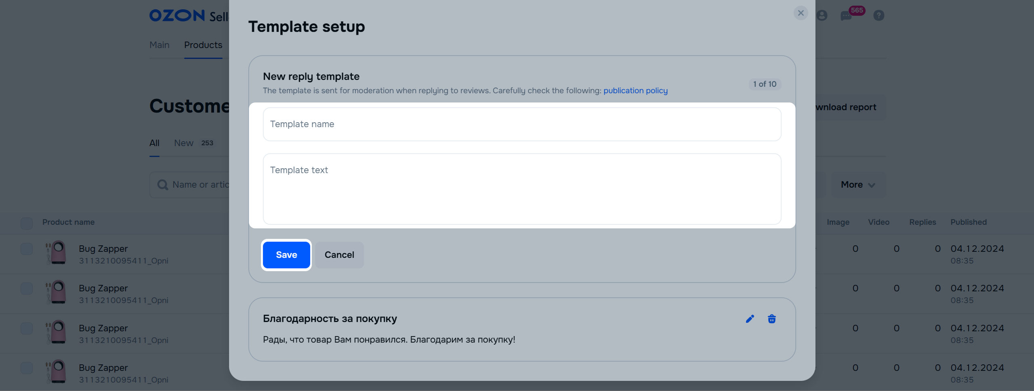Cancel the new reply template
The height and width of the screenshot is (391, 1034).
(x=339, y=255)
